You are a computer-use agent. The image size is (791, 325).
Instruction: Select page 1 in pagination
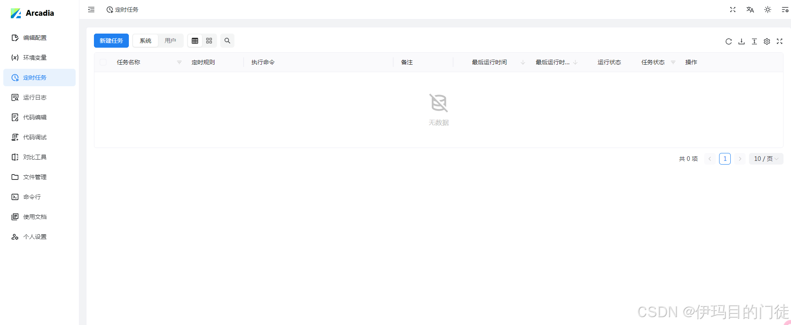[x=725, y=159]
